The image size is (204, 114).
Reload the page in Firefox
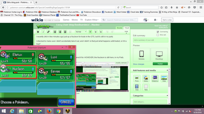click(118, 8)
